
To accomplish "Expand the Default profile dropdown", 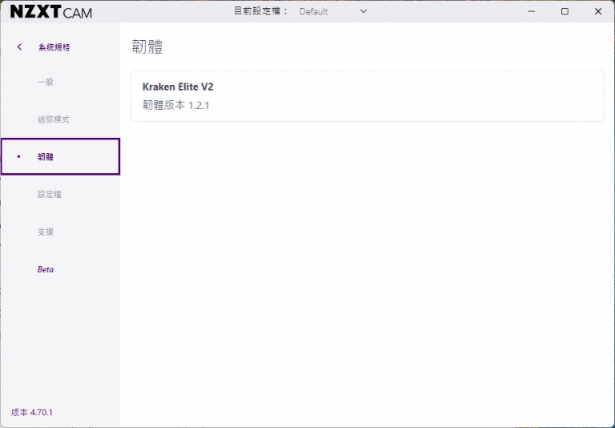I will (x=333, y=11).
